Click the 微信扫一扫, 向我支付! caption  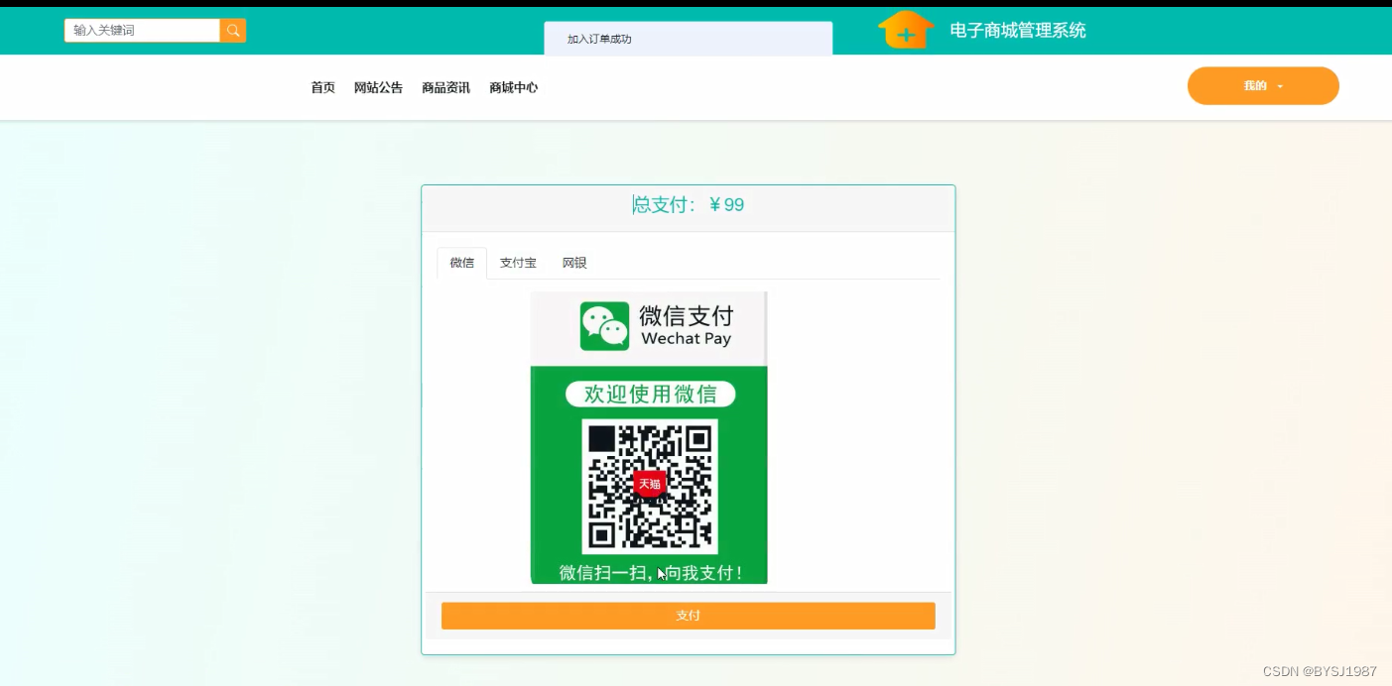click(x=651, y=573)
